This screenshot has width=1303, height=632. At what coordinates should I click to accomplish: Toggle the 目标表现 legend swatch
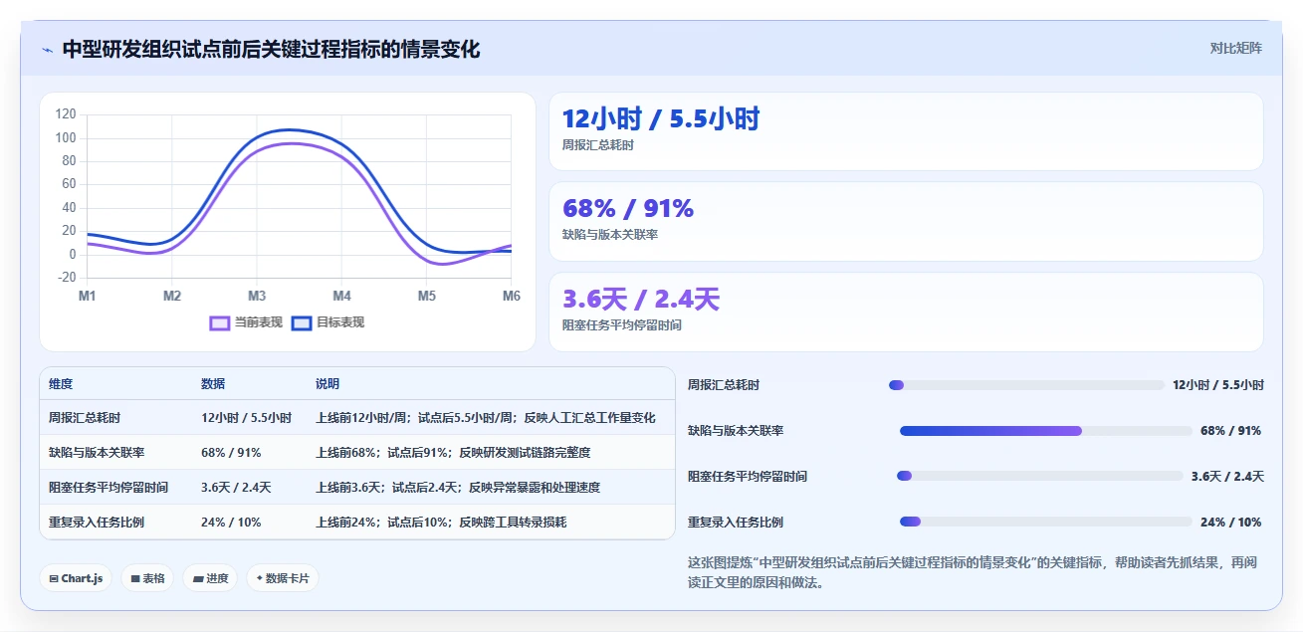tap(302, 322)
